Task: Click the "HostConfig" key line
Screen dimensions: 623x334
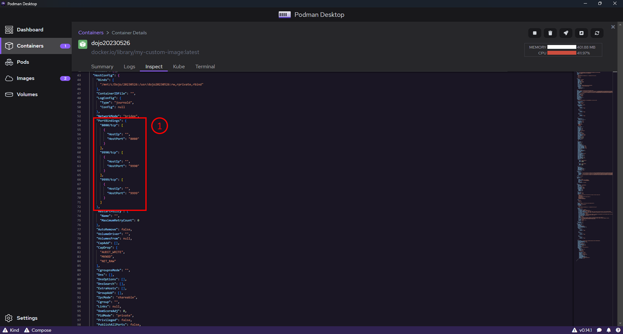Action: point(106,75)
